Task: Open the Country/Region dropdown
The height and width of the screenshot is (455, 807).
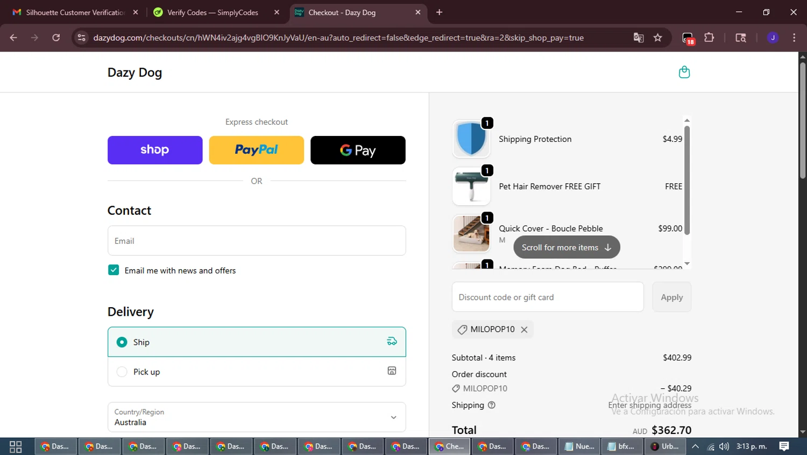Action: coord(257,417)
